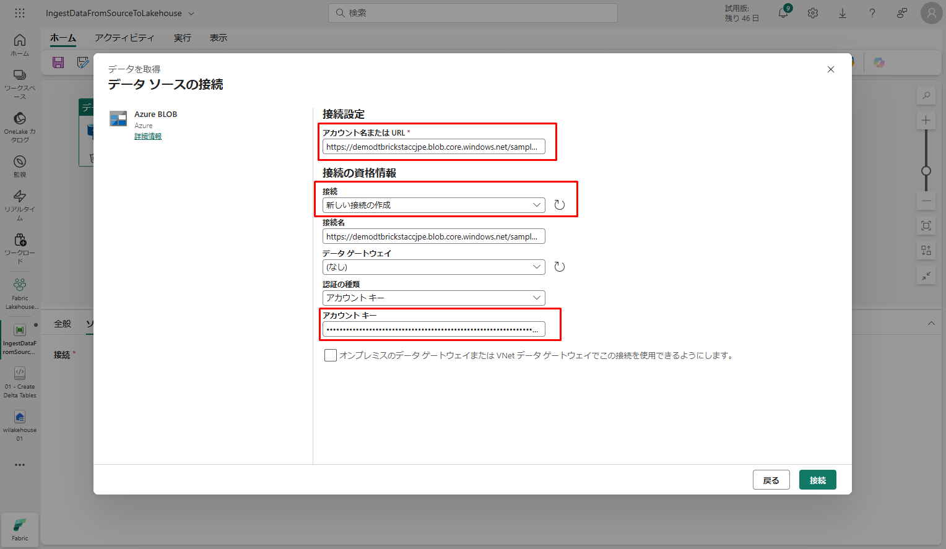Open Fabric Lakehouse workspace in sidebar
This screenshot has height=549, width=946.
click(x=20, y=293)
